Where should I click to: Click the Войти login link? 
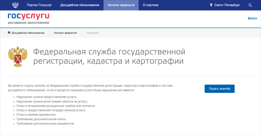252,18
